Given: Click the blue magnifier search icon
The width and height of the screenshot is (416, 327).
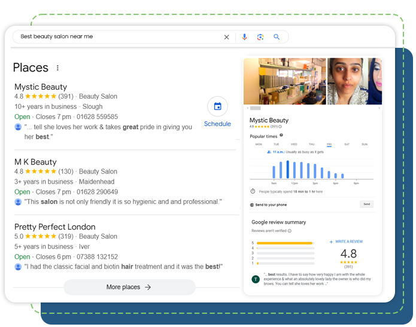Looking at the screenshot, I should (277, 37).
